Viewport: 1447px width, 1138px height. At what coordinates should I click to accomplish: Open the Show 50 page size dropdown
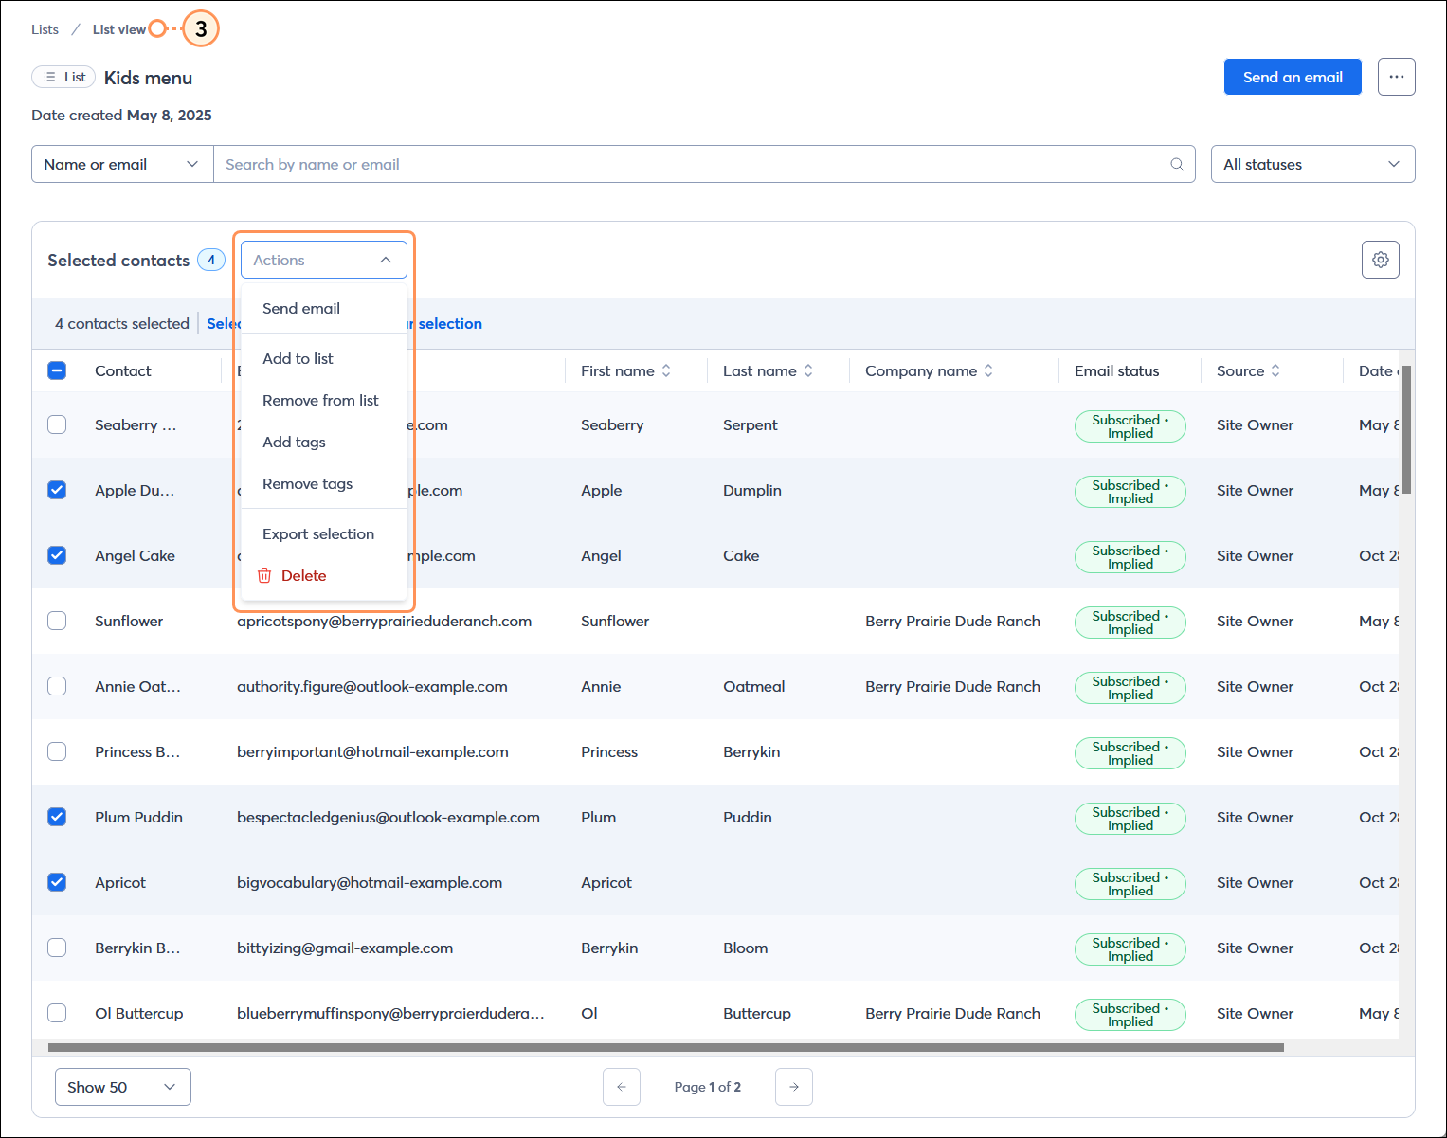(x=122, y=1087)
